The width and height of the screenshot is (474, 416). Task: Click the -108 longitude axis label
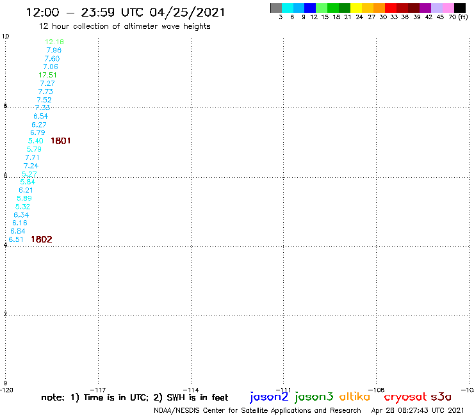click(x=377, y=390)
